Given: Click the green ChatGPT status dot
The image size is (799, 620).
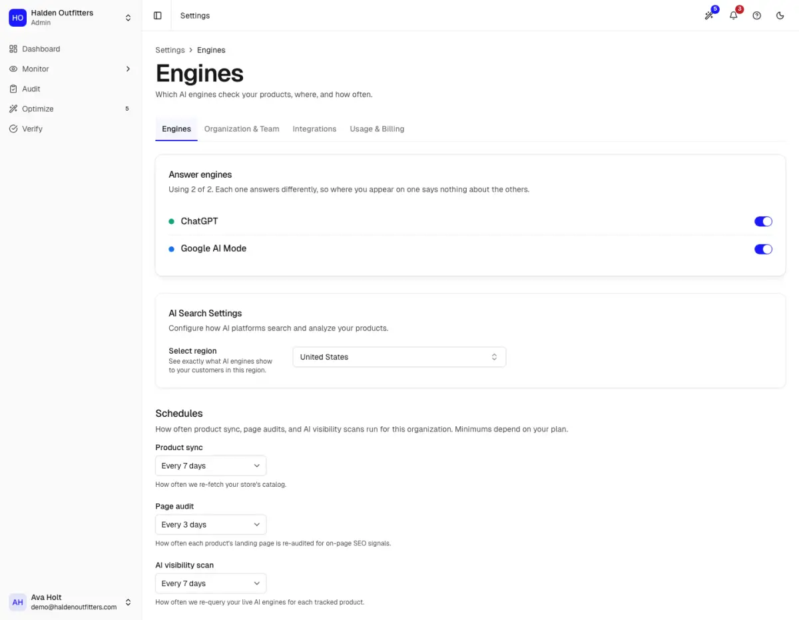Looking at the screenshot, I should (171, 221).
